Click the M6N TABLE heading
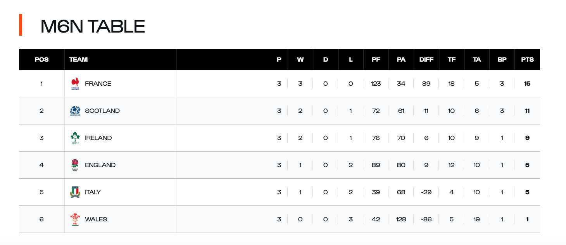This screenshot has height=245, width=566. click(x=93, y=26)
